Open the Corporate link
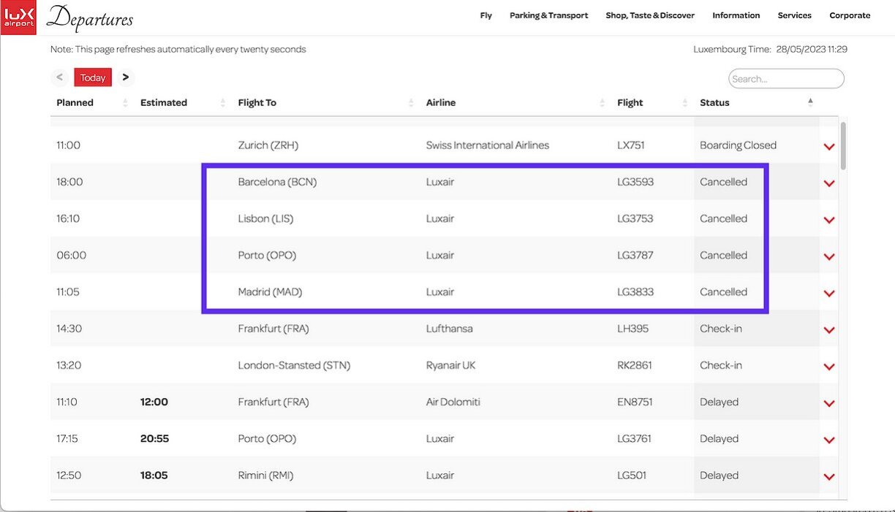Image resolution: width=895 pixels, height=512 pixels. pyautogui.click(x=850, y=15)
